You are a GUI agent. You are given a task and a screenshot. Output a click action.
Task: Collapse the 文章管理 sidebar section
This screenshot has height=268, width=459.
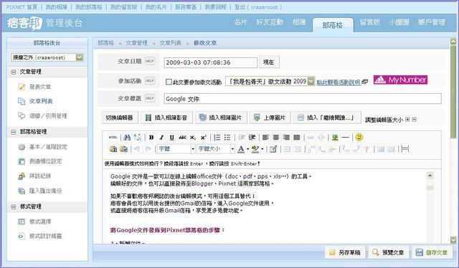(x=13, y=72)
